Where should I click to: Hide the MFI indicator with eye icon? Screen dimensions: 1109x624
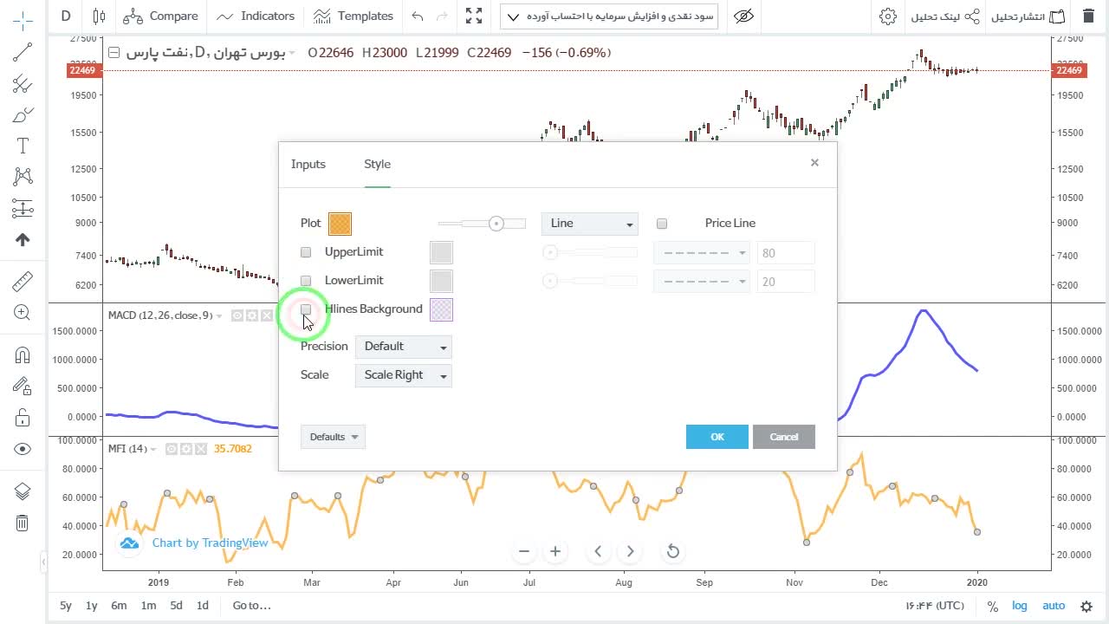click(172, 449)
